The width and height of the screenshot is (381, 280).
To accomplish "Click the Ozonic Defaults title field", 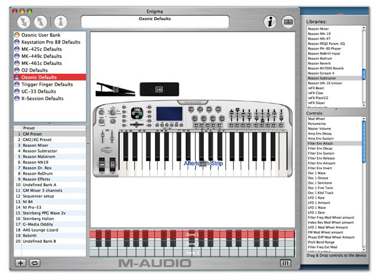I will tap(155, 22).
